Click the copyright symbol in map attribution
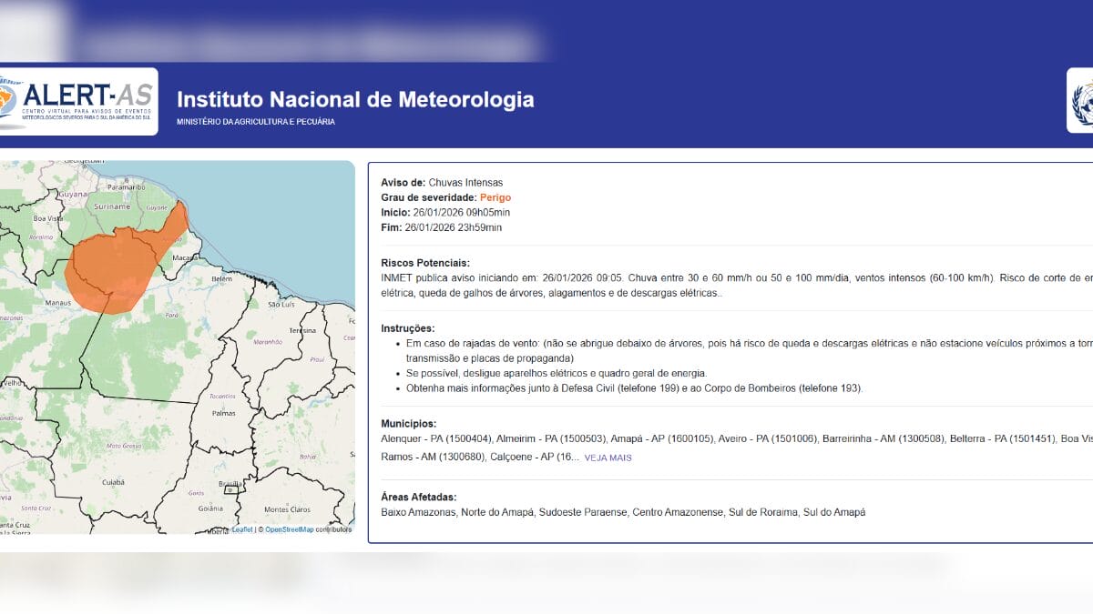This screenshot has height=614, width=1093. pyautogui.click(x=260, y=528)
